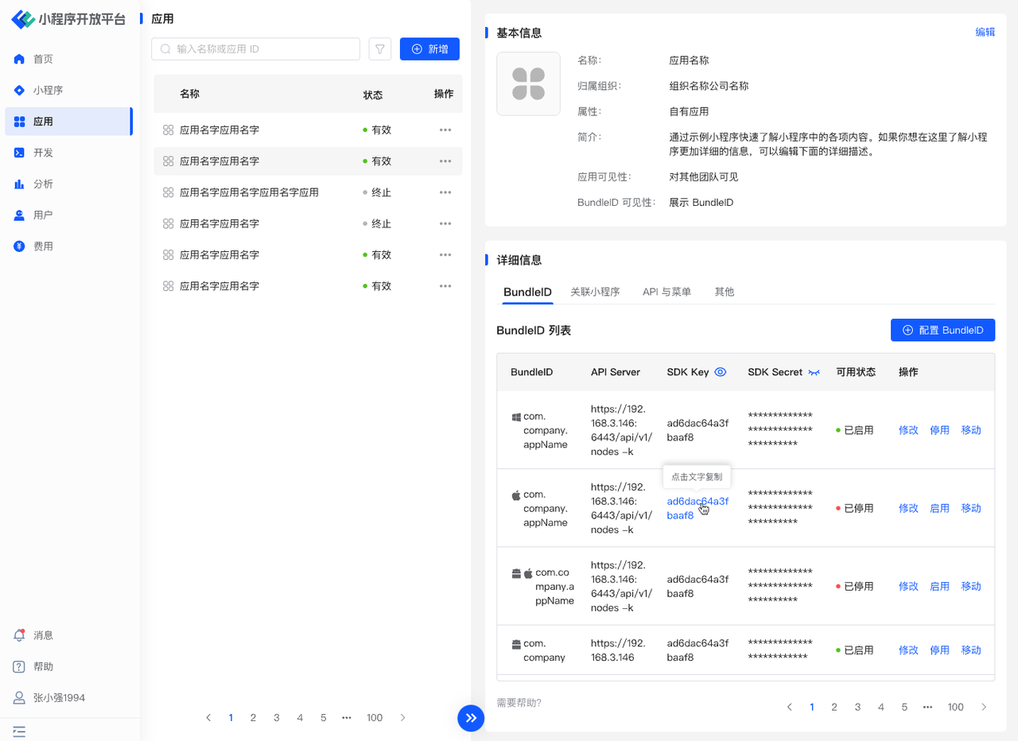Click 编辑 link in 基本信息

click(985, 33)
